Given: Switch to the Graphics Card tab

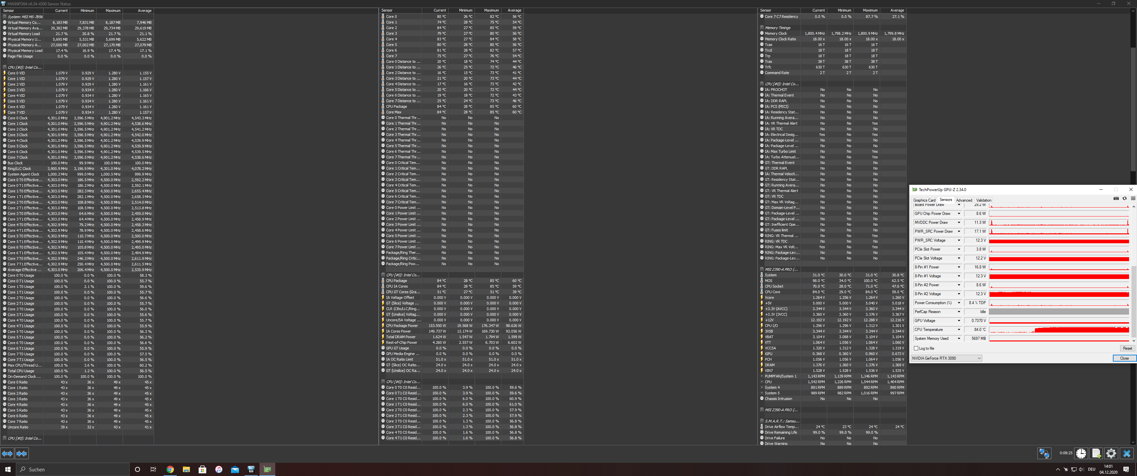Looking at the screenshot, I should pyautogui.click(x=925, y=200).
